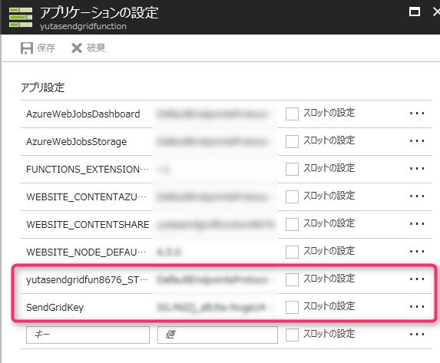Image resolution: width=440 pixels, height=363 pixels.
Task: Check slot setting for AzureWebJobsDashboard
Action: coord(292,114)
